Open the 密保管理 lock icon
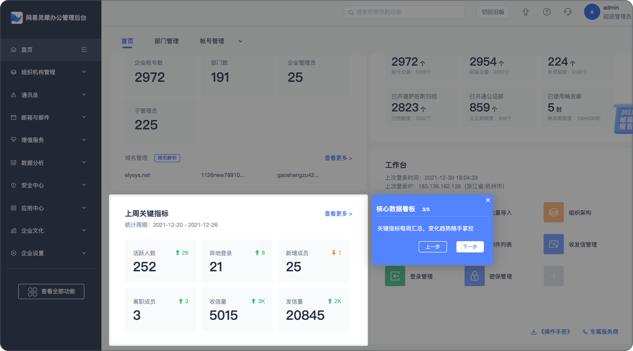This screenshot has width=633, height=351. pos(474,276)
